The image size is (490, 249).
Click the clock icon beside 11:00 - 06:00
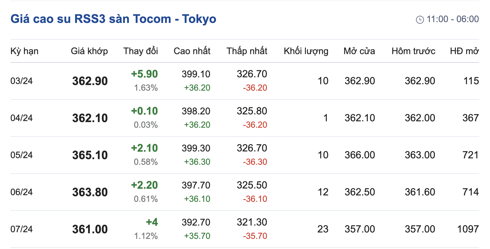420,19
